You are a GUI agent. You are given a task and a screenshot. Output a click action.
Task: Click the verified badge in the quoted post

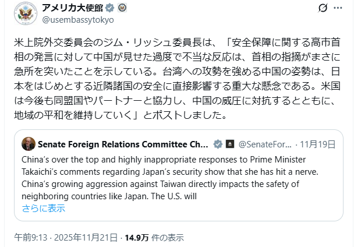pyautogui.click(x=218, y=144)
